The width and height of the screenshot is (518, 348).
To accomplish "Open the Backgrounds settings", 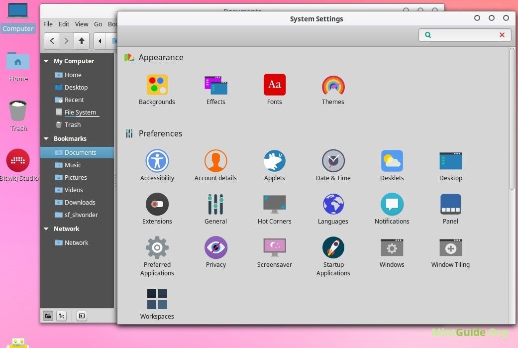I will 157,85.
